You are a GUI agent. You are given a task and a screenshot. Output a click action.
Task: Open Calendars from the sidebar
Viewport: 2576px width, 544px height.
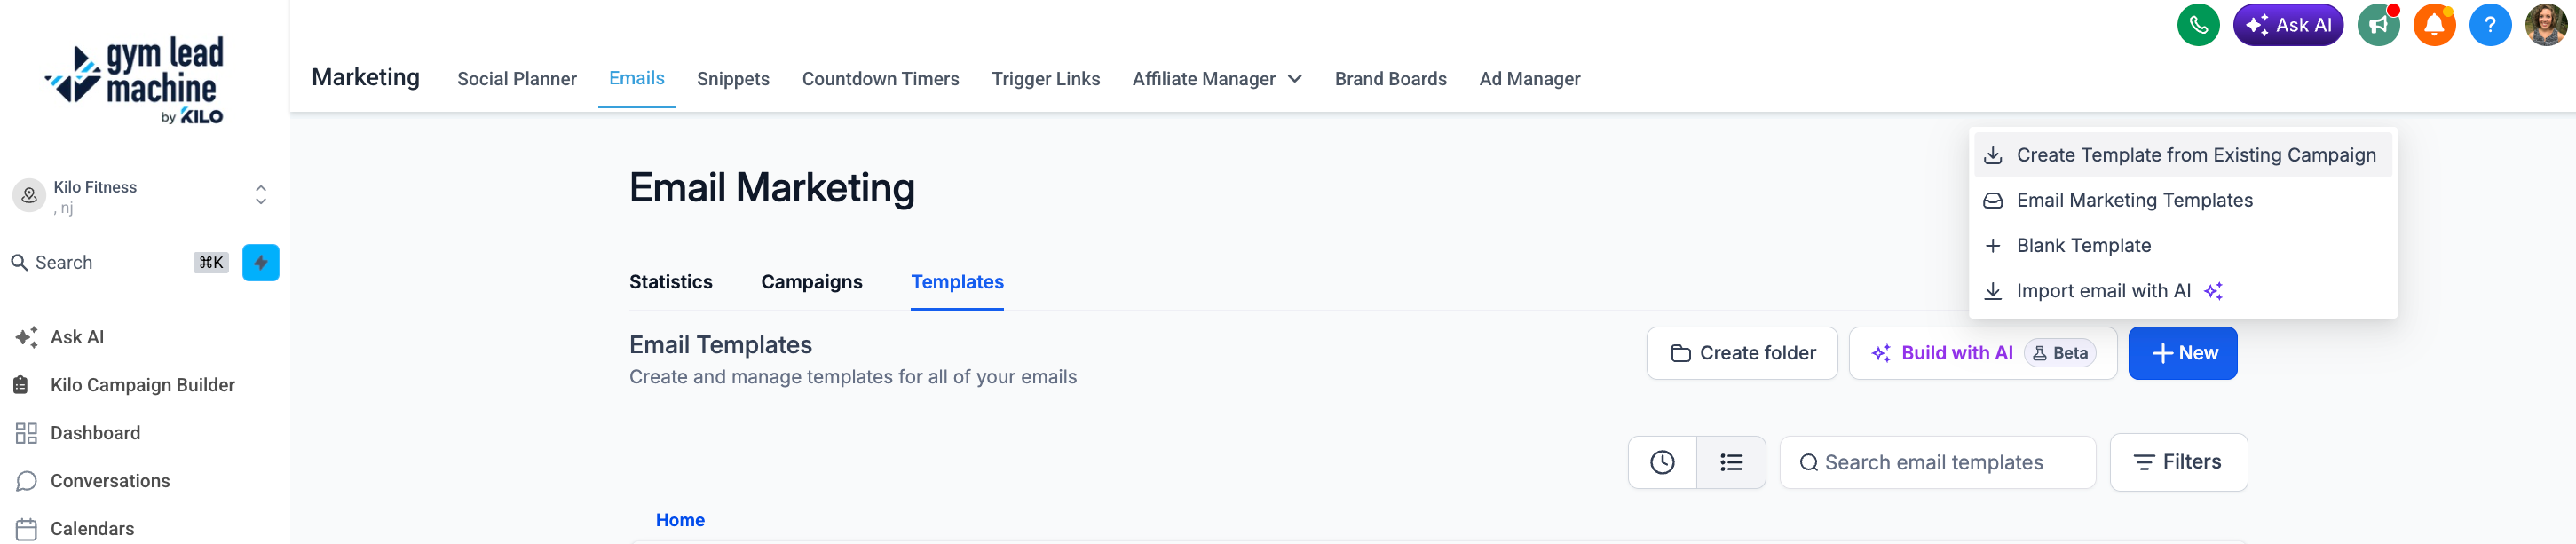(92, 529)
